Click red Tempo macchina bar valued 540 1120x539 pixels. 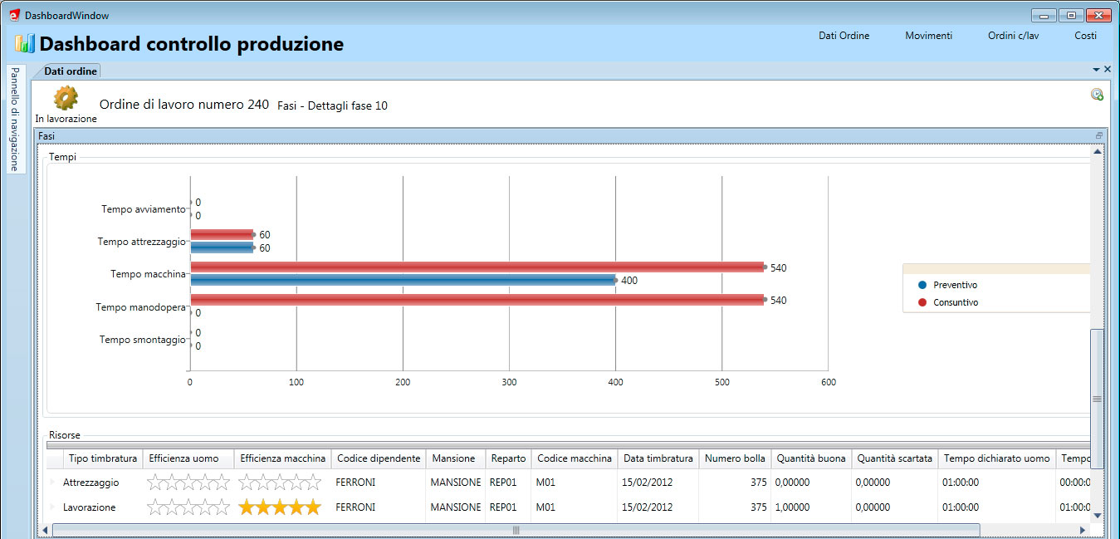click(x=477, y=267)
